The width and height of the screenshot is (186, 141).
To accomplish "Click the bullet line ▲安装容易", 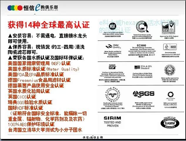I will (47, 38).
